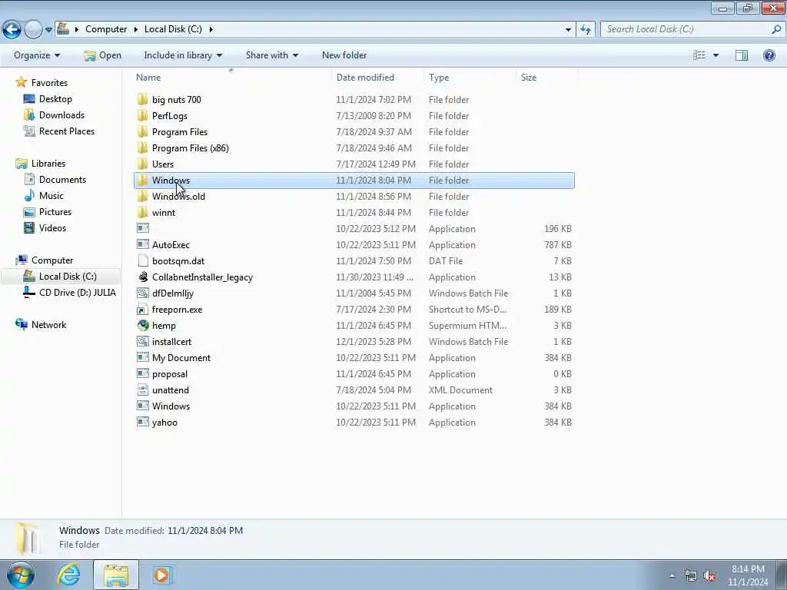Open the Organize menu
Viewport: 787px width, 590px height.
[x=37, y=55]
